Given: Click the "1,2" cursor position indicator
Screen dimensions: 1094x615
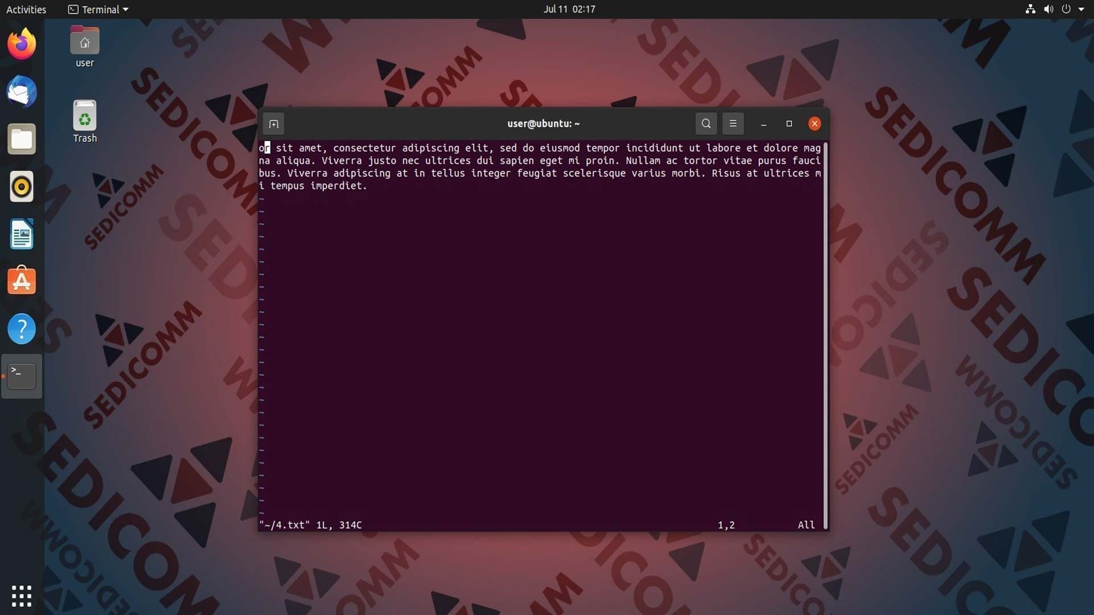Looking at the screenshot, I should coord(726,525).
